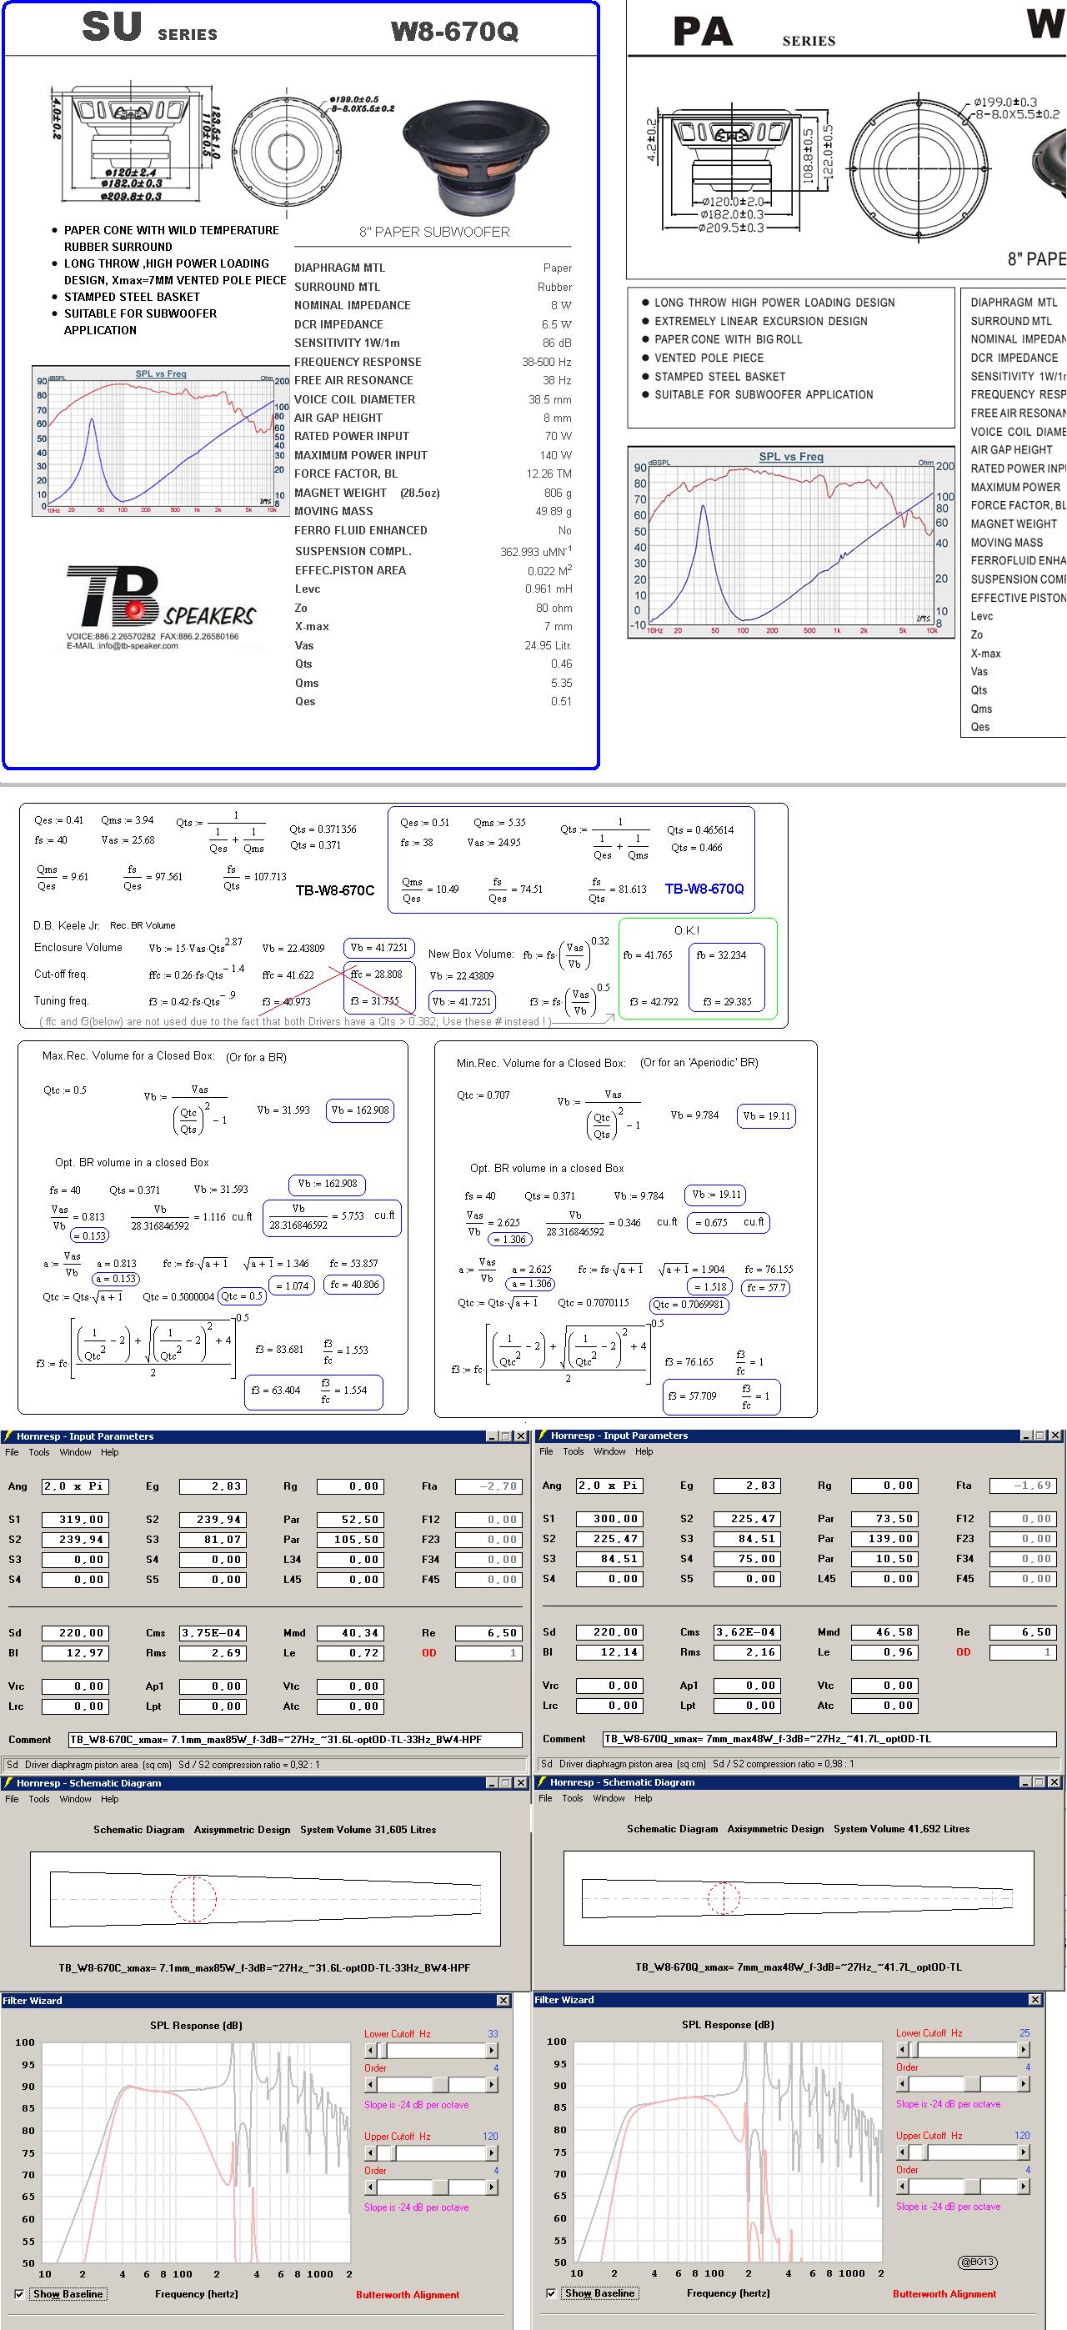The width and height of the screenshot is (1067, 2330).
Task: Click Hornresp lightning icon in left Input Parameters title bar
Action: pyautogui.click(x=8, y=1436)
